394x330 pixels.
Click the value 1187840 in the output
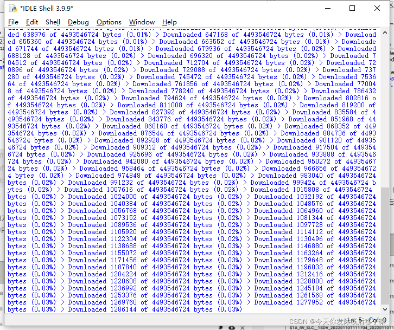pos(124,267)
